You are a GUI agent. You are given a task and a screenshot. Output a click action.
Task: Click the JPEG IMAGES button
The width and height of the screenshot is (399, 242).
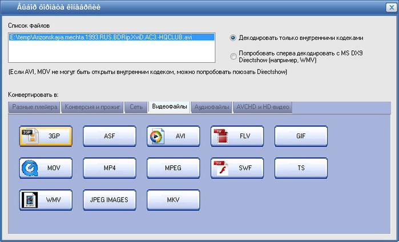pos(110,200)
